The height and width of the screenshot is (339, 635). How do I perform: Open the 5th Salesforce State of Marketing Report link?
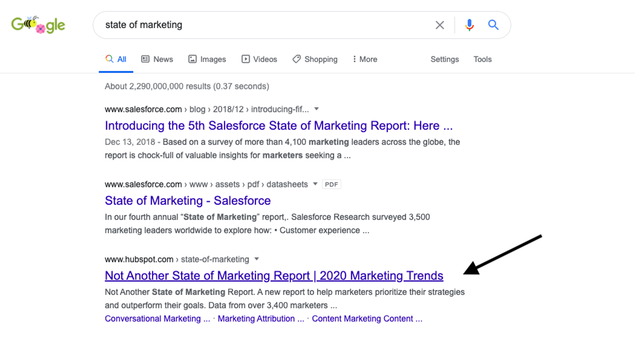[278, 126]
